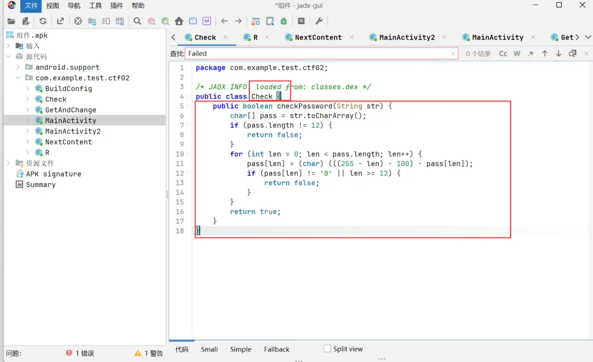Screen dimensions: 593x362
Task: Open the 导航 menu
Action: (74, 5)
